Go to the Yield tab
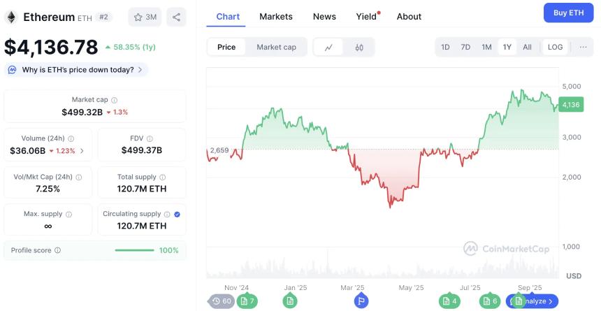Viewport: 601px width, 311px height. (x=366, y=16)
